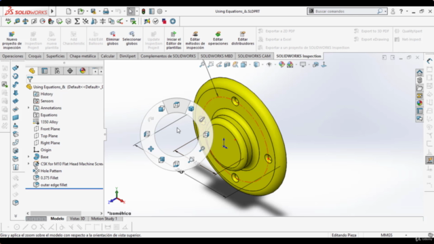Click the Print icon in the title toolbar
Viewport: 434px width, 244px height.
click(106, 12)
